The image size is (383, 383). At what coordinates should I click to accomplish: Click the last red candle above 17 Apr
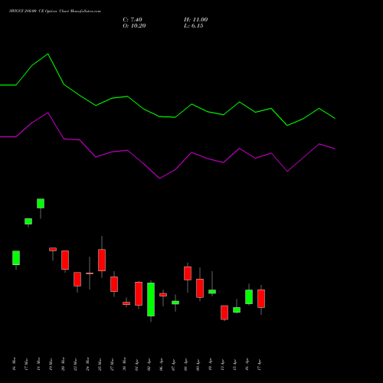tap(261, 299)
